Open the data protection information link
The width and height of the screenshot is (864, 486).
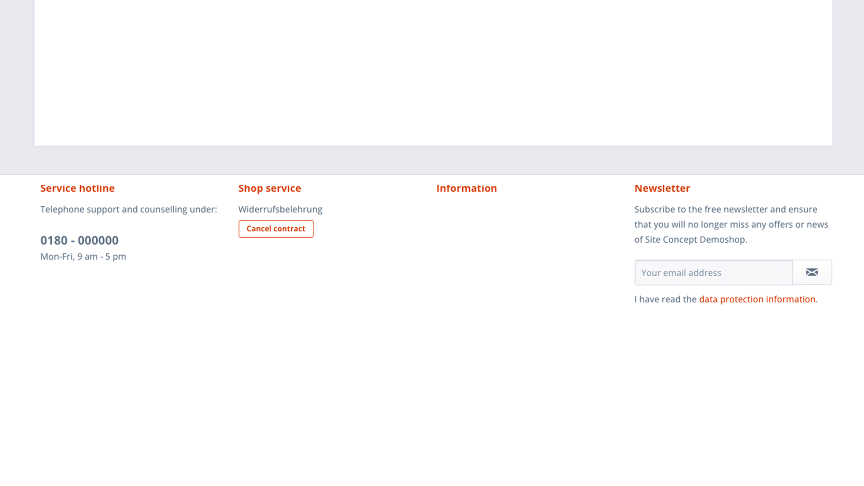point(757,299)
